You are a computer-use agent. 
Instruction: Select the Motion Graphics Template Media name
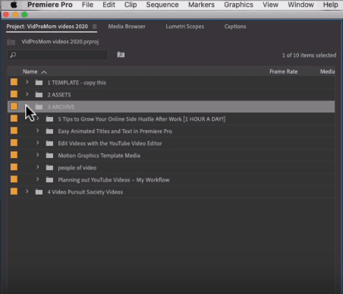99,156
